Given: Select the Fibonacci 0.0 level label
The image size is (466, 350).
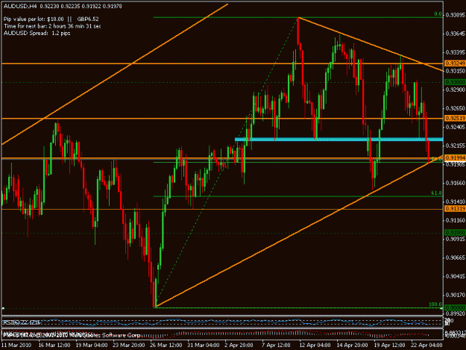Looking at the screenshot, I should coord(438,14).
